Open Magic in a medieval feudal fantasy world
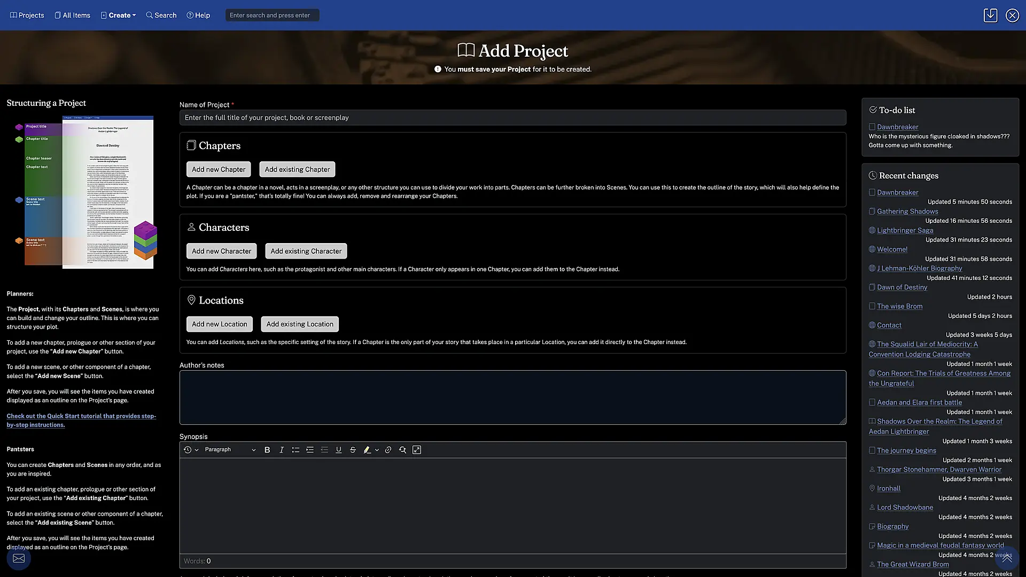1026x577 pixels. tap(940, 545)
